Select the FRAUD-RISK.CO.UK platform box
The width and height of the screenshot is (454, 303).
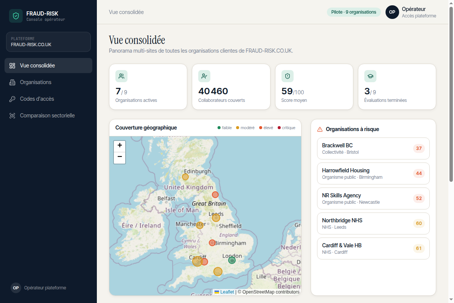click(x=48, y=42)
